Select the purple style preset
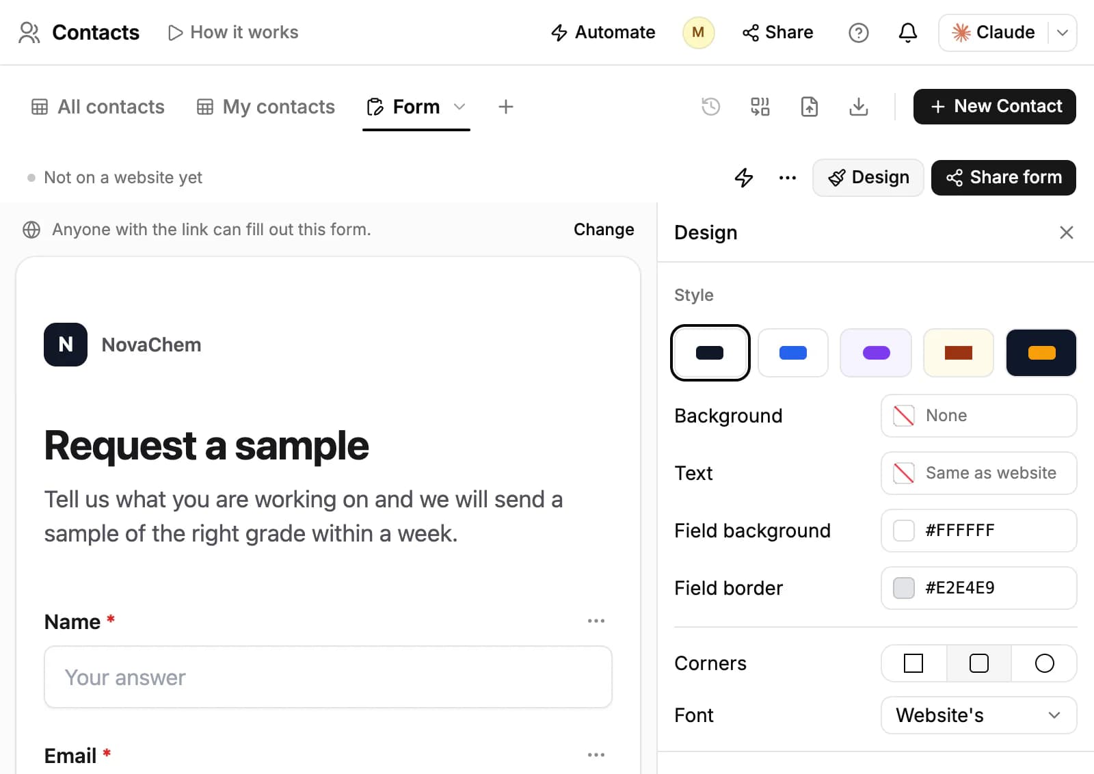1094x774 pixels. pos(876,353)
